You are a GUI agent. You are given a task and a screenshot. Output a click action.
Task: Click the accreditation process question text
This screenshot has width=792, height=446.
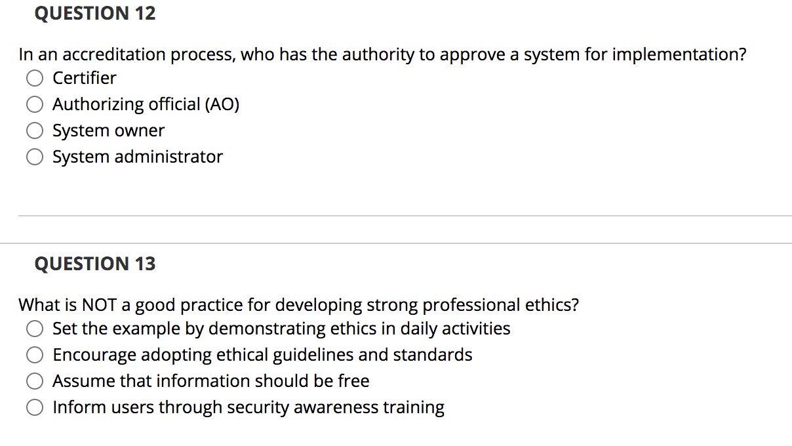[x=383, y=54]
